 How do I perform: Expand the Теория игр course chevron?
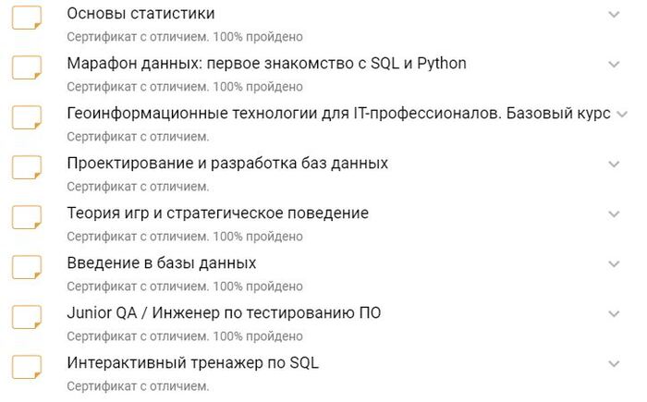(614, 214)
